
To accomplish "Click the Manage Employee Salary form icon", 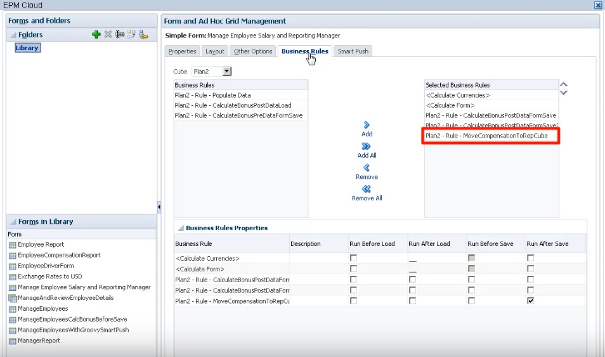I will click(x=12, y=287).
